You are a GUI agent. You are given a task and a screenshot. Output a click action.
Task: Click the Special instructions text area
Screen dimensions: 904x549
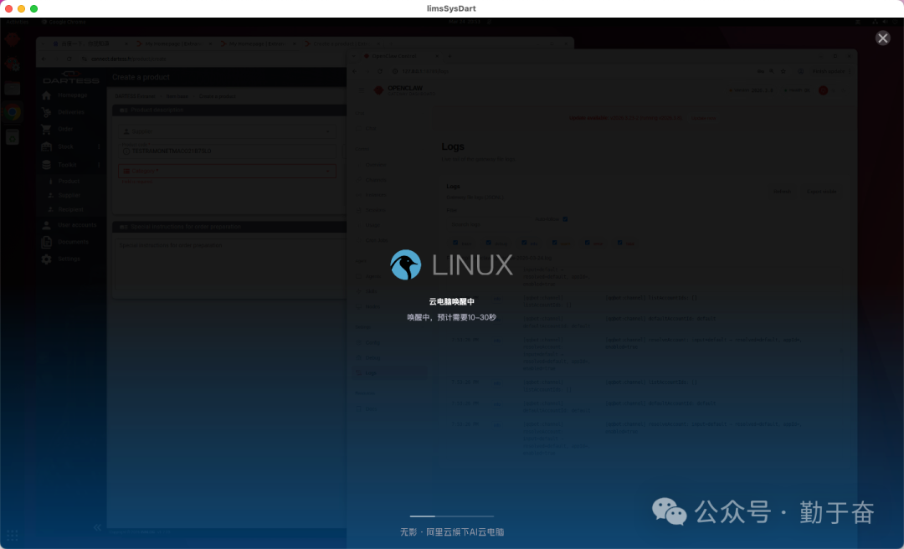pos(229,265)
